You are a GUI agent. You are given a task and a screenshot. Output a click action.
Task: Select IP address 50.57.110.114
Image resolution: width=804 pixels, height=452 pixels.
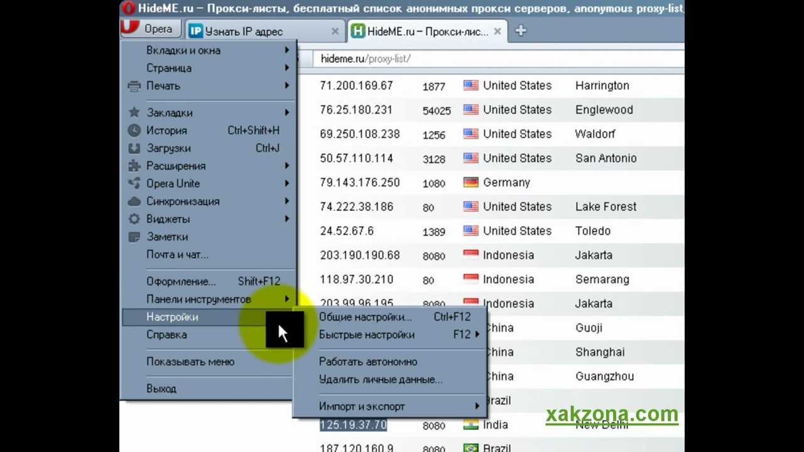pos(356,158)
